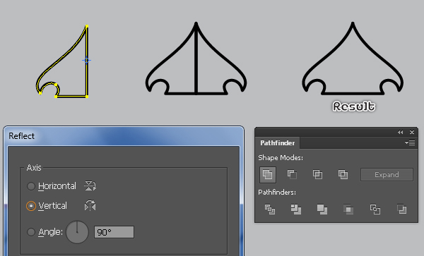The image size is (424, 256).
Task: Click the Crop pathfinder icon
Action: click(348, 209)
